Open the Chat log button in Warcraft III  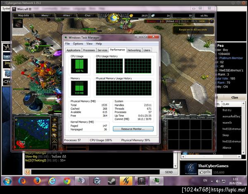pos(88,15)
